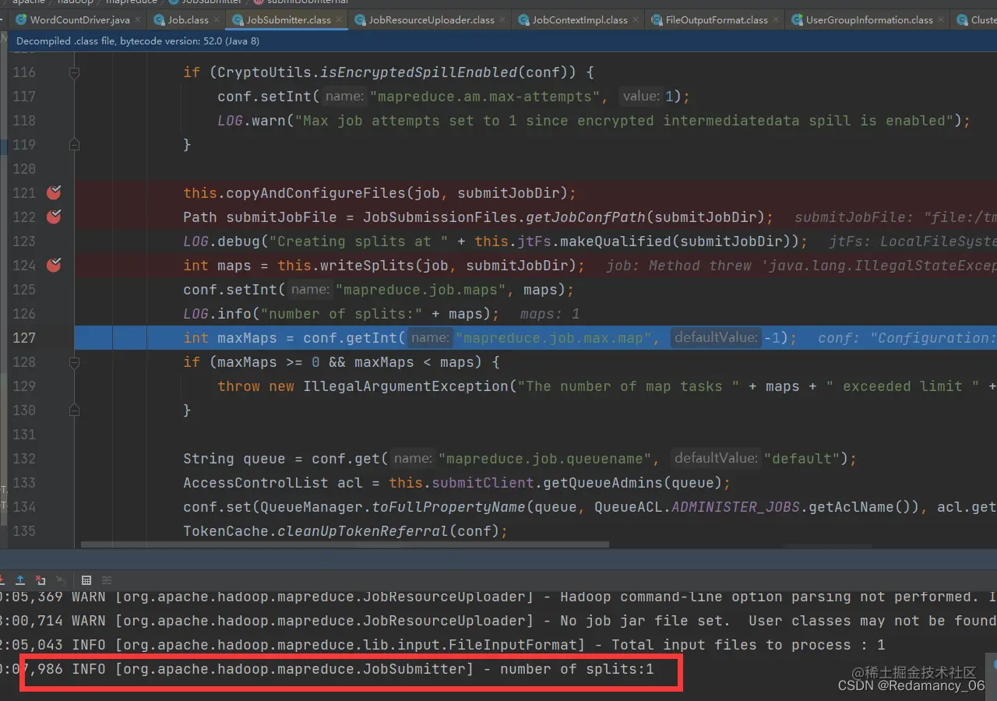Close the JobContextImpl.class tab

[x=636, y=20]
